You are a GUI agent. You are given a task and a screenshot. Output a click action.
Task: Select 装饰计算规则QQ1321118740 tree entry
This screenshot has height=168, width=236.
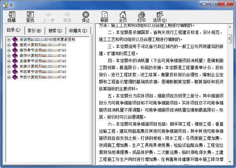tap(43, 56)
